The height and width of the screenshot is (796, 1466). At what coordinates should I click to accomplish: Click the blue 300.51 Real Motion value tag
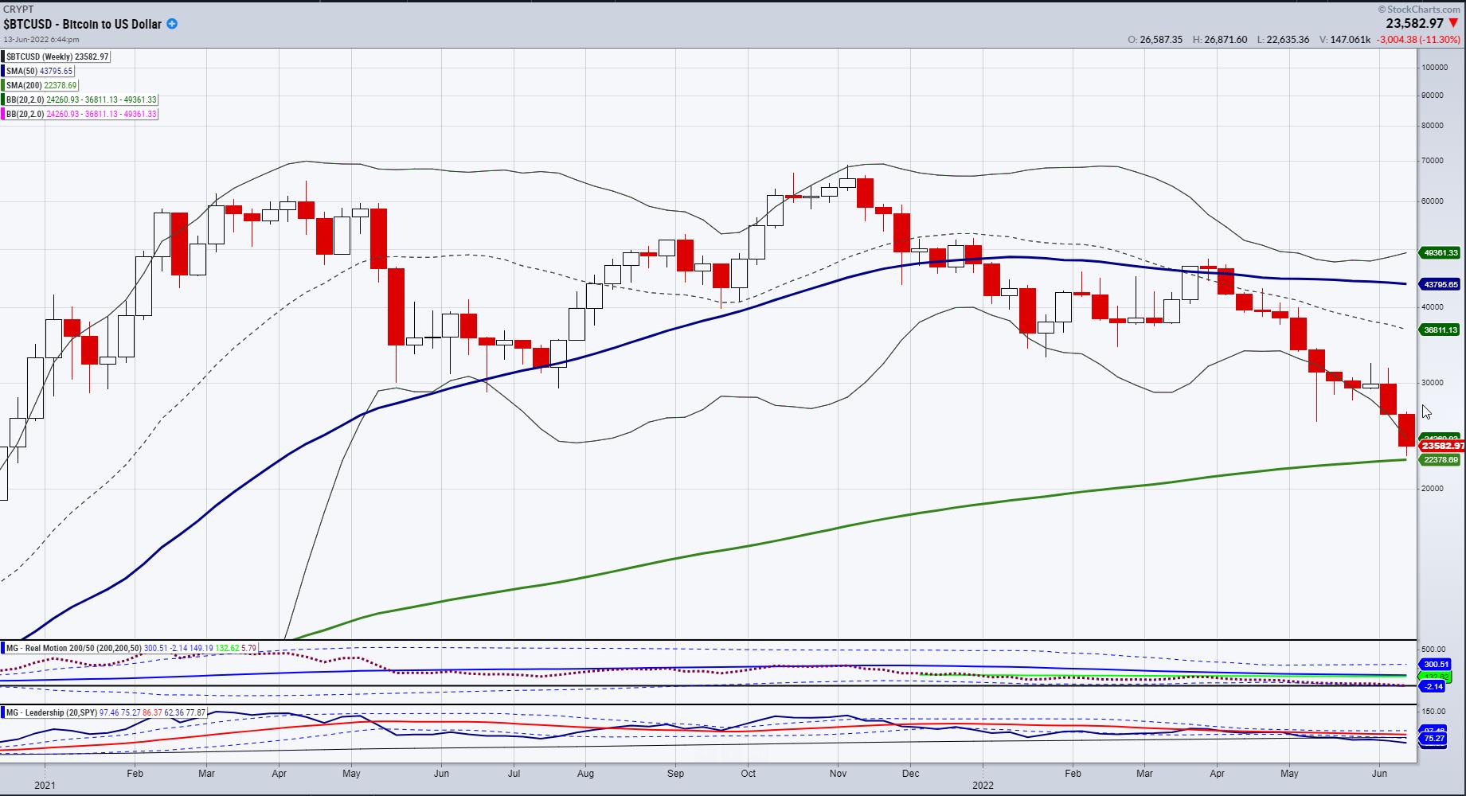(1436, 664)
